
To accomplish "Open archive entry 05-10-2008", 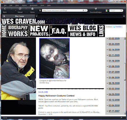I will tap(114, 83).
